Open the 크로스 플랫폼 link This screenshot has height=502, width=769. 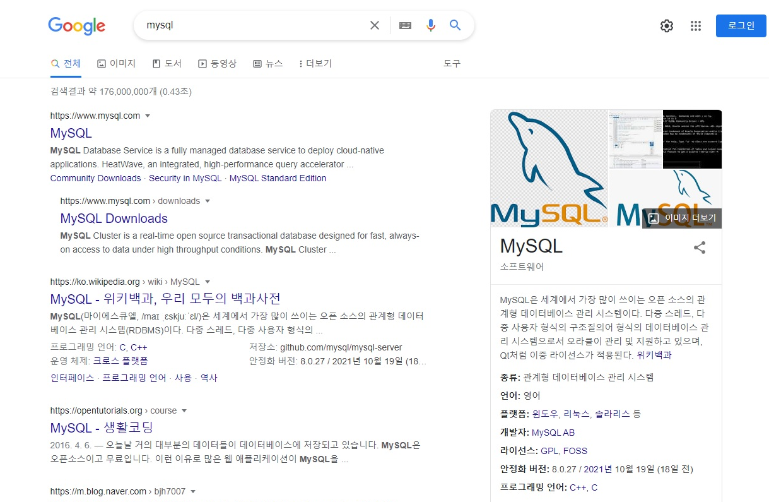[x=120, y=361]
